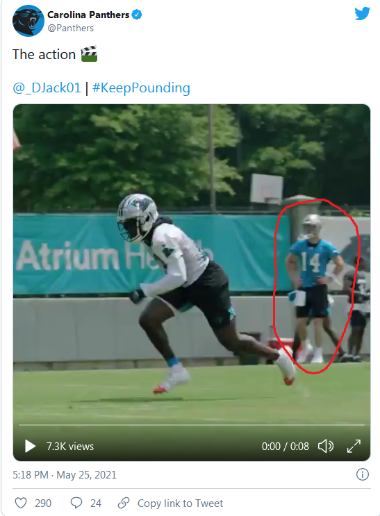Image resolution: width=380 pixels, height=516 pixels.
Task: Click the @Panthers handle
Action: pyautogui.click(x=70, y=28)
